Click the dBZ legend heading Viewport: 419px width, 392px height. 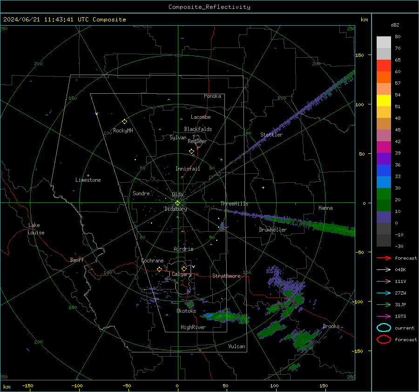point(395,25)
